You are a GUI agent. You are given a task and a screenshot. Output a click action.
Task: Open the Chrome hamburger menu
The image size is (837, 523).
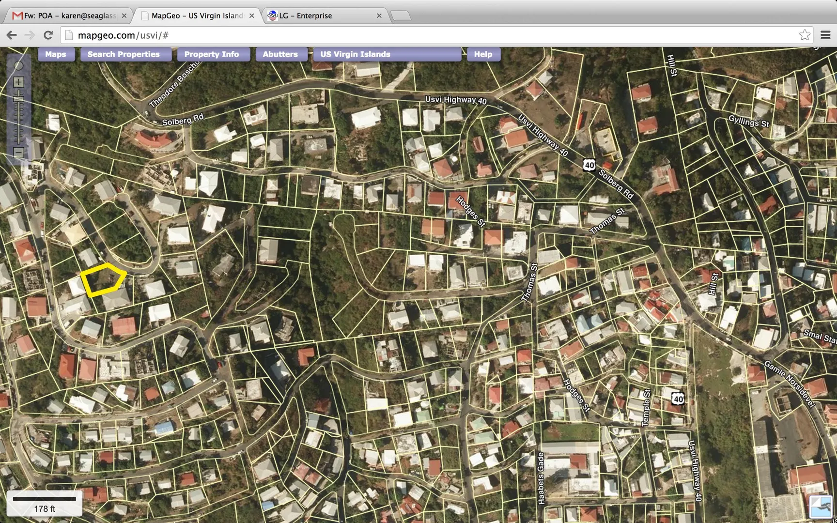[x=825, y=35]
